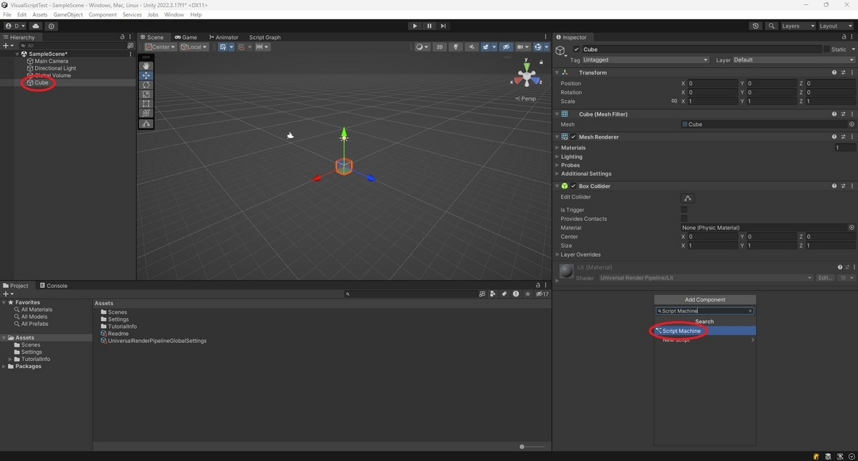The image size is (858, 461).
Task: Toggle hidden packages visibility count
Action: pyautogui.click(x=542, y=294)
